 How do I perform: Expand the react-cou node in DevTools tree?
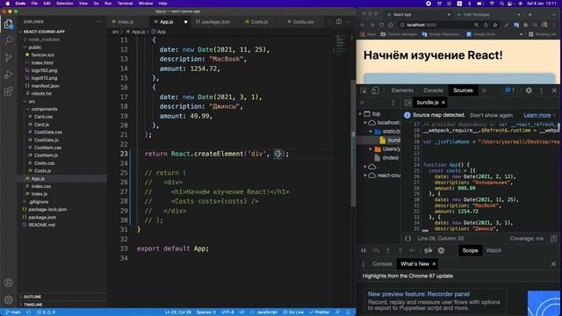pyautogui.click(x=365, y=176)
